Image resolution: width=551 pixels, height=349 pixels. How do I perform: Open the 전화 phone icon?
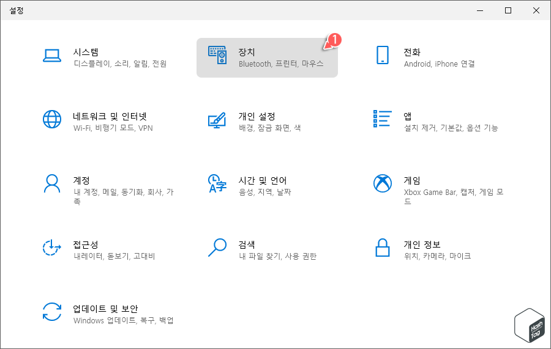[382, 55]
